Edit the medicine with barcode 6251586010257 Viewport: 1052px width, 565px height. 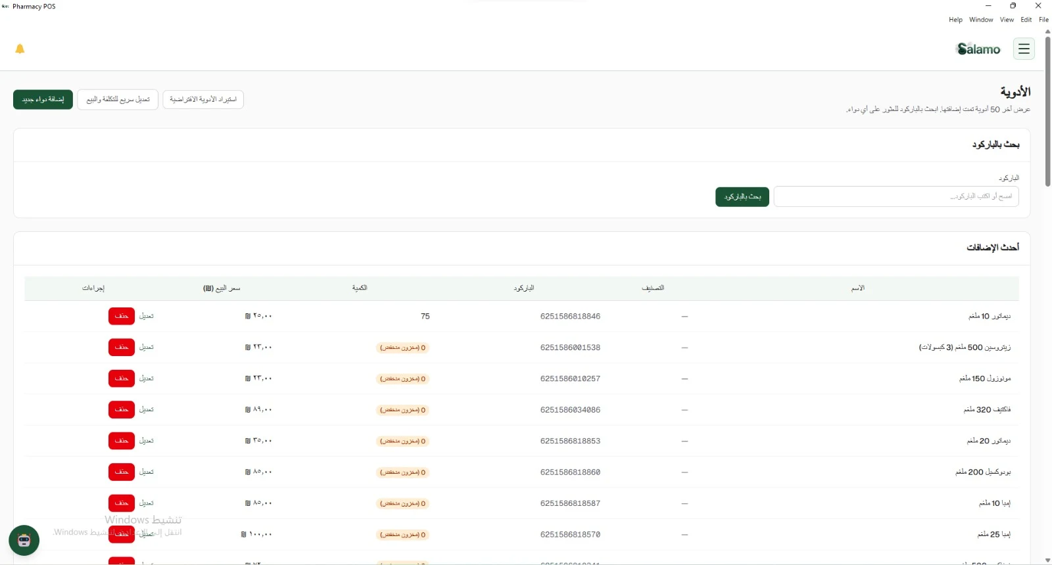pos(147,378)
